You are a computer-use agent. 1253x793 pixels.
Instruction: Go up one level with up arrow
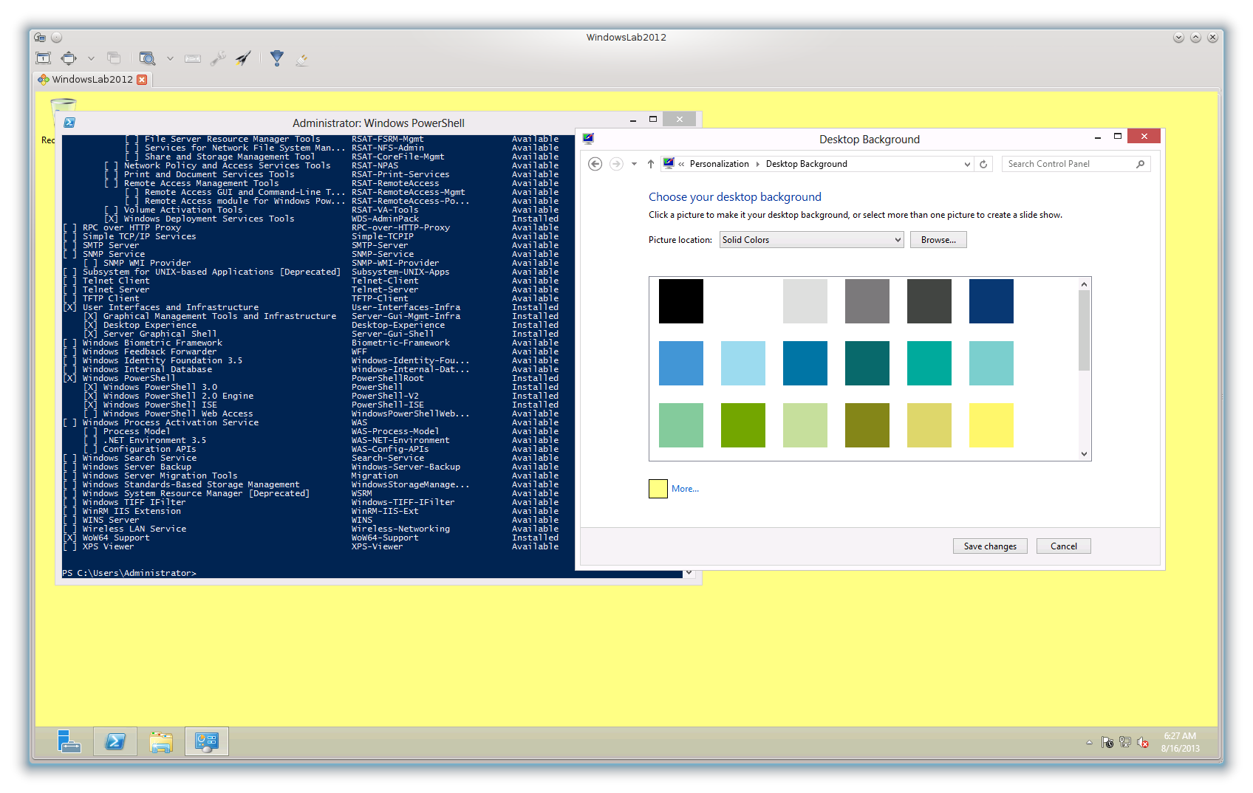click(x=650, y=164)
